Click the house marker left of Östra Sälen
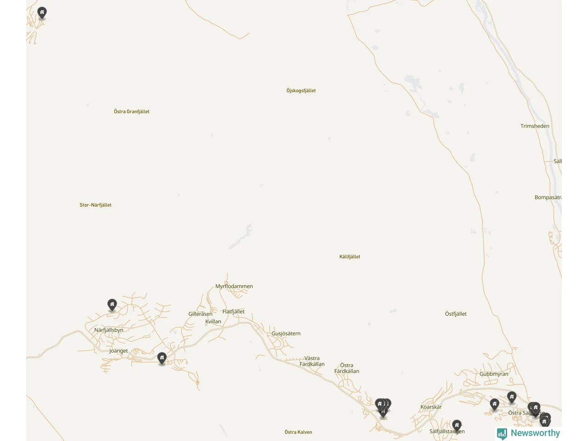 (494, 405)
